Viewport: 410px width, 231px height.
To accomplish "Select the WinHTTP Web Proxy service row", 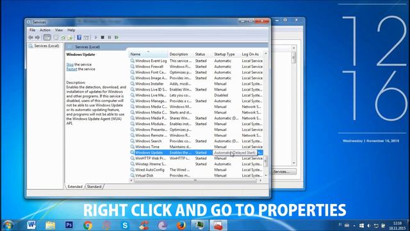I will pos(196,158).
